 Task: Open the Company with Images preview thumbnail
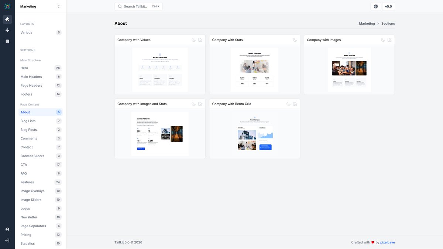click(x=349, y=70)
